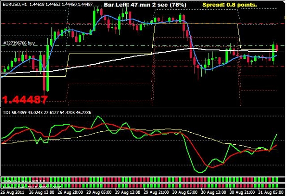Click the tall green candle beside the red 1.44487 label
Image resolution: width=290 pixels, height=196 pixels.
[47, 68]
